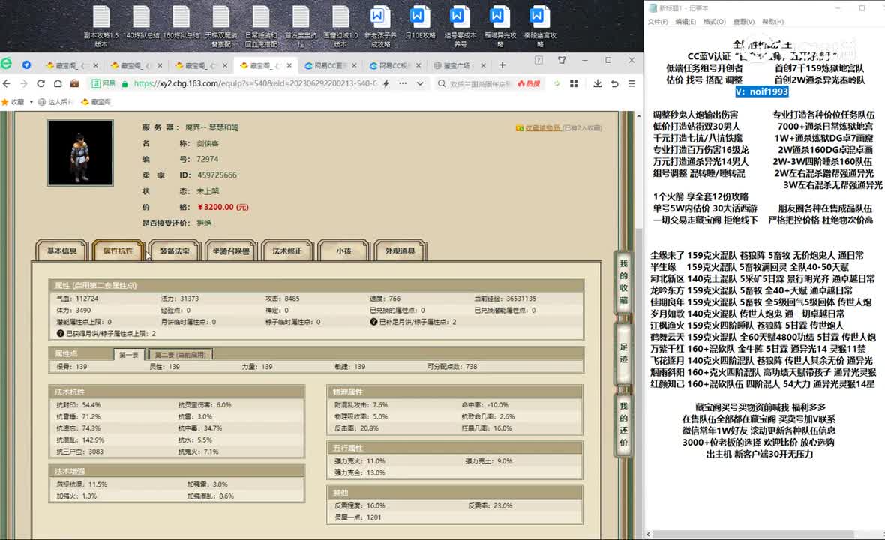885x540 pixels.
Task: Open the 新老孩子养成攻略 WPS document
Action: (x=380, y=26)
